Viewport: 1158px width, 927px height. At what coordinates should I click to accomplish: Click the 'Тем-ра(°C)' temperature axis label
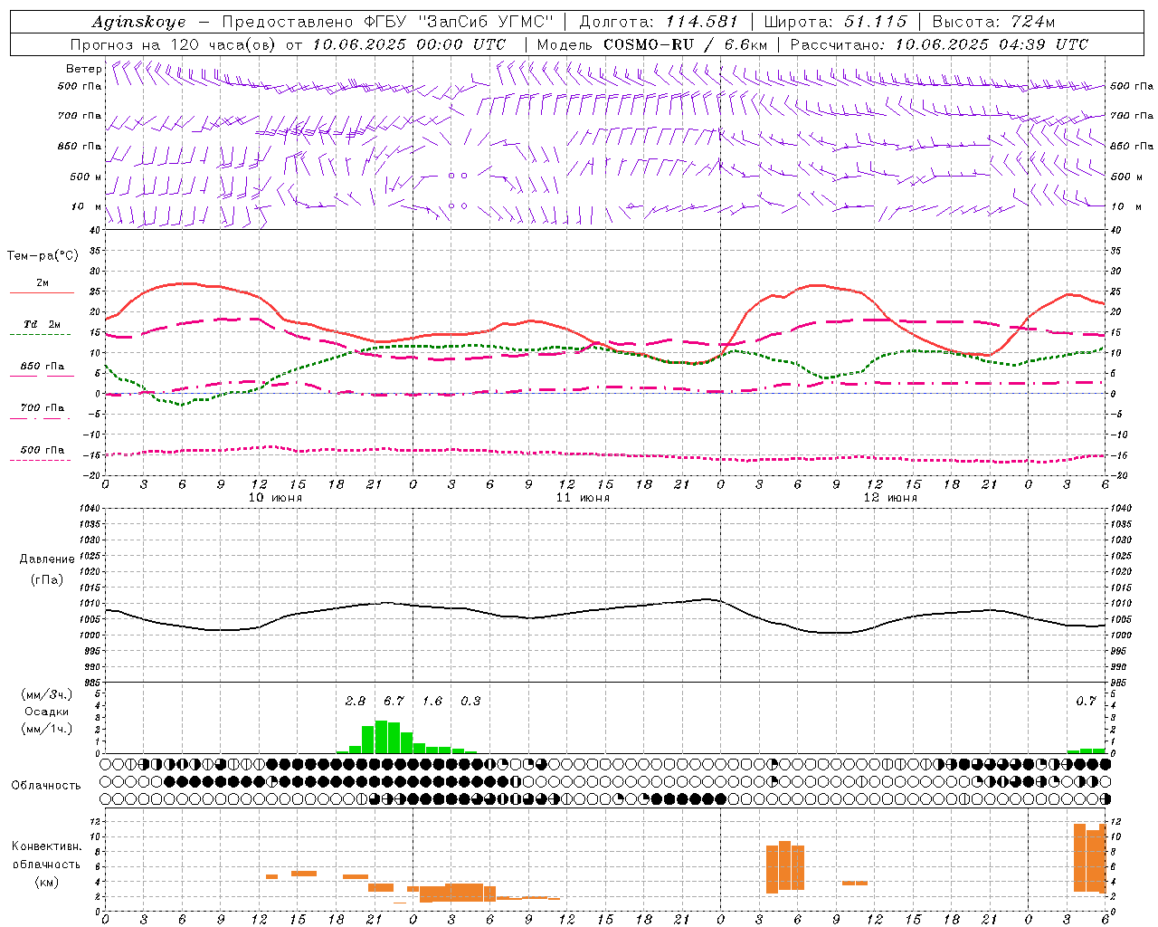point(43,256)
